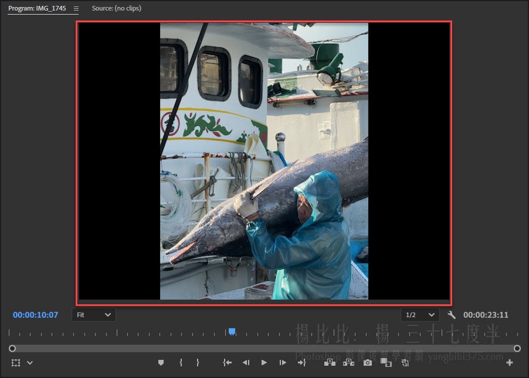Click the Add Marker button
The image size is (529, 378).
click(x=161, y=363)
